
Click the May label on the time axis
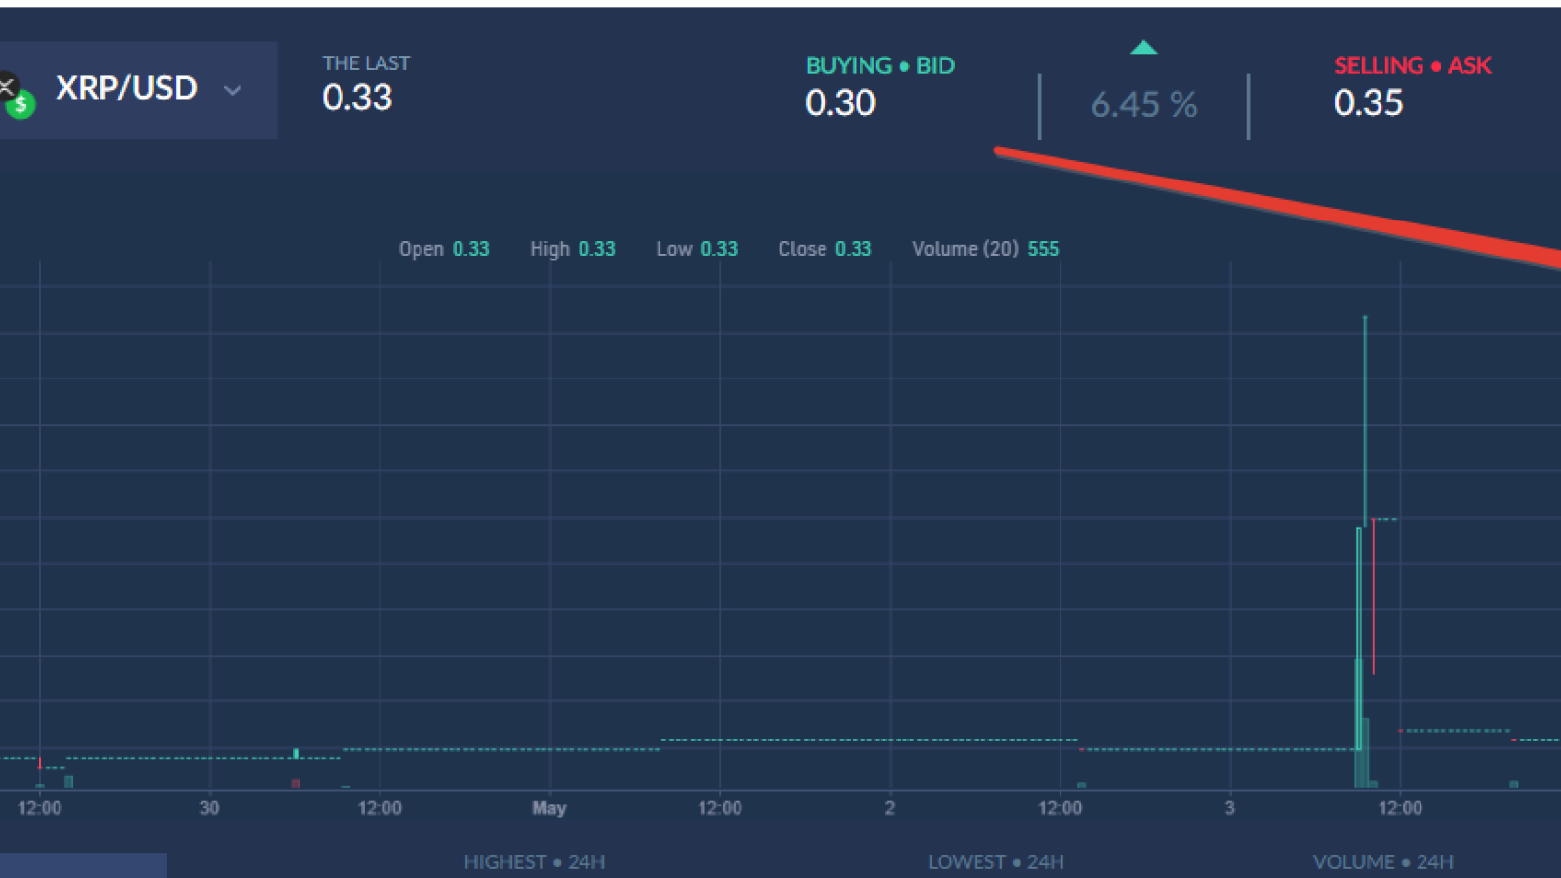549,808
